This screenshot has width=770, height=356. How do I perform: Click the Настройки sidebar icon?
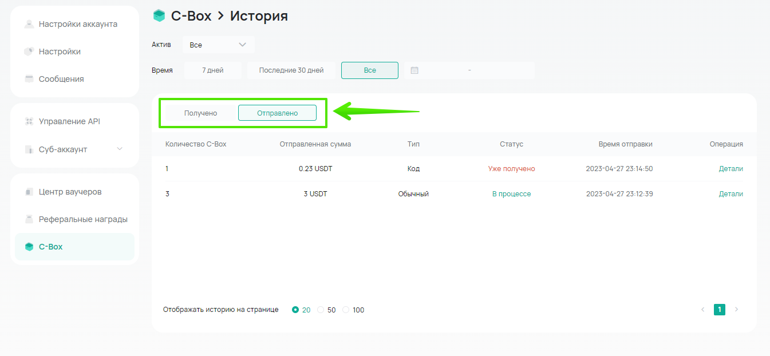29,52
